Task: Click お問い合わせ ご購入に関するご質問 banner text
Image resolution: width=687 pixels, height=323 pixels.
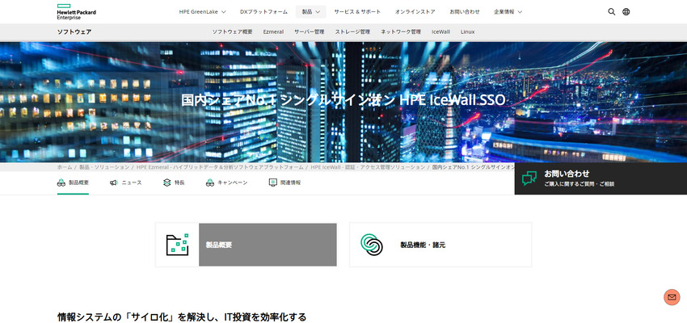Action: pyautogui.click(x=579, y=178)
